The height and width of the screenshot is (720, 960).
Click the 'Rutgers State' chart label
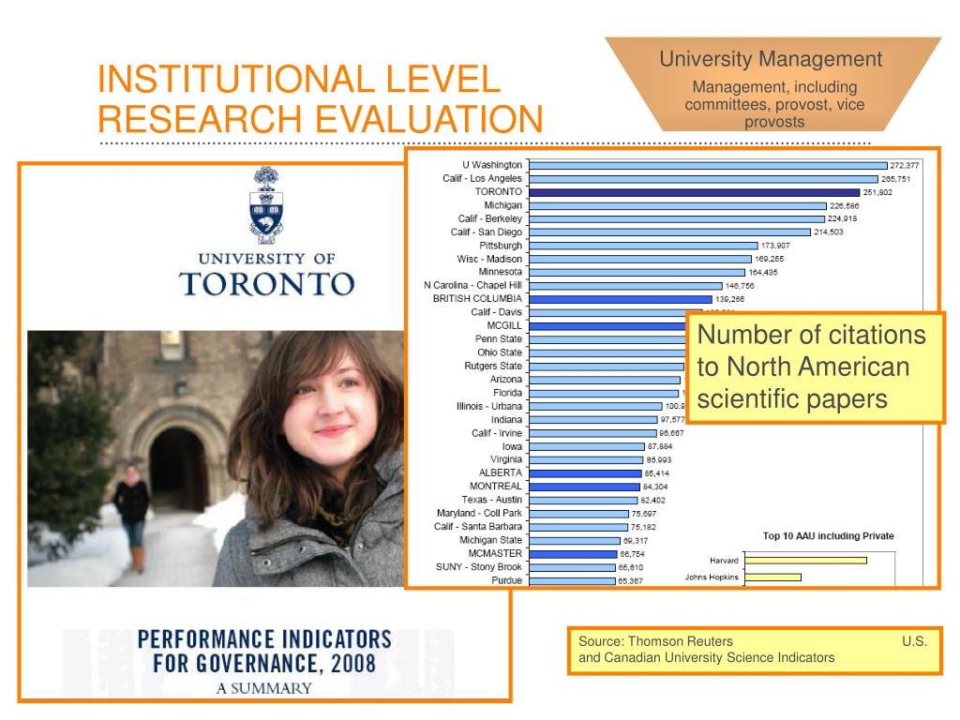point(493,367)
